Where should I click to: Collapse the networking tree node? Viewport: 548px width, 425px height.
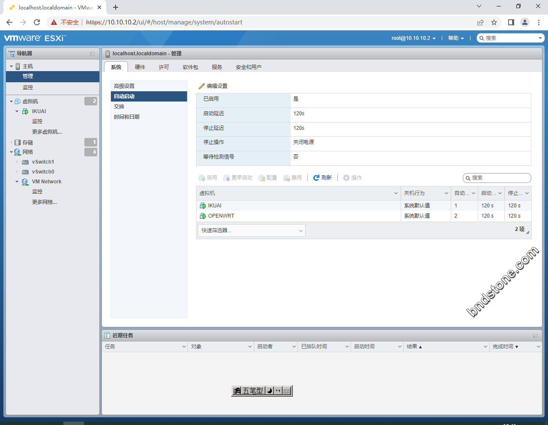point(11,152)
